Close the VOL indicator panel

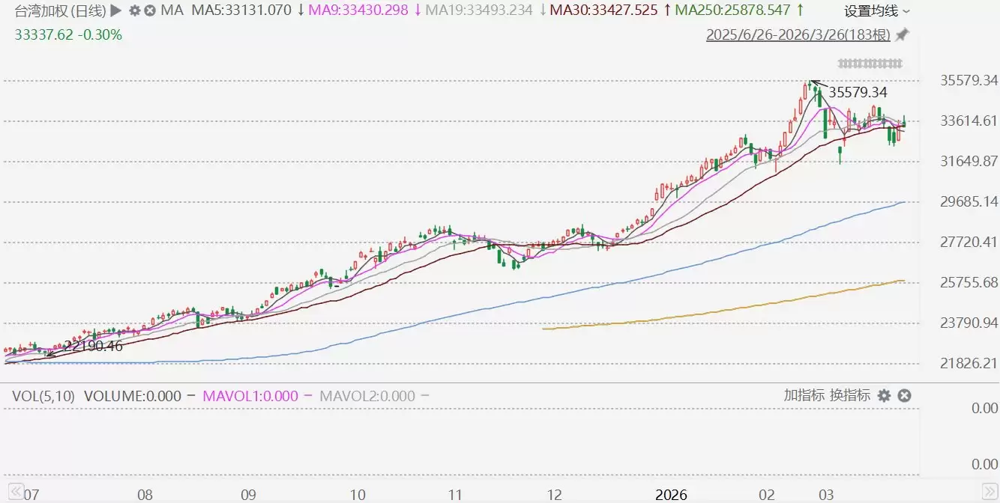click(904, 395)
